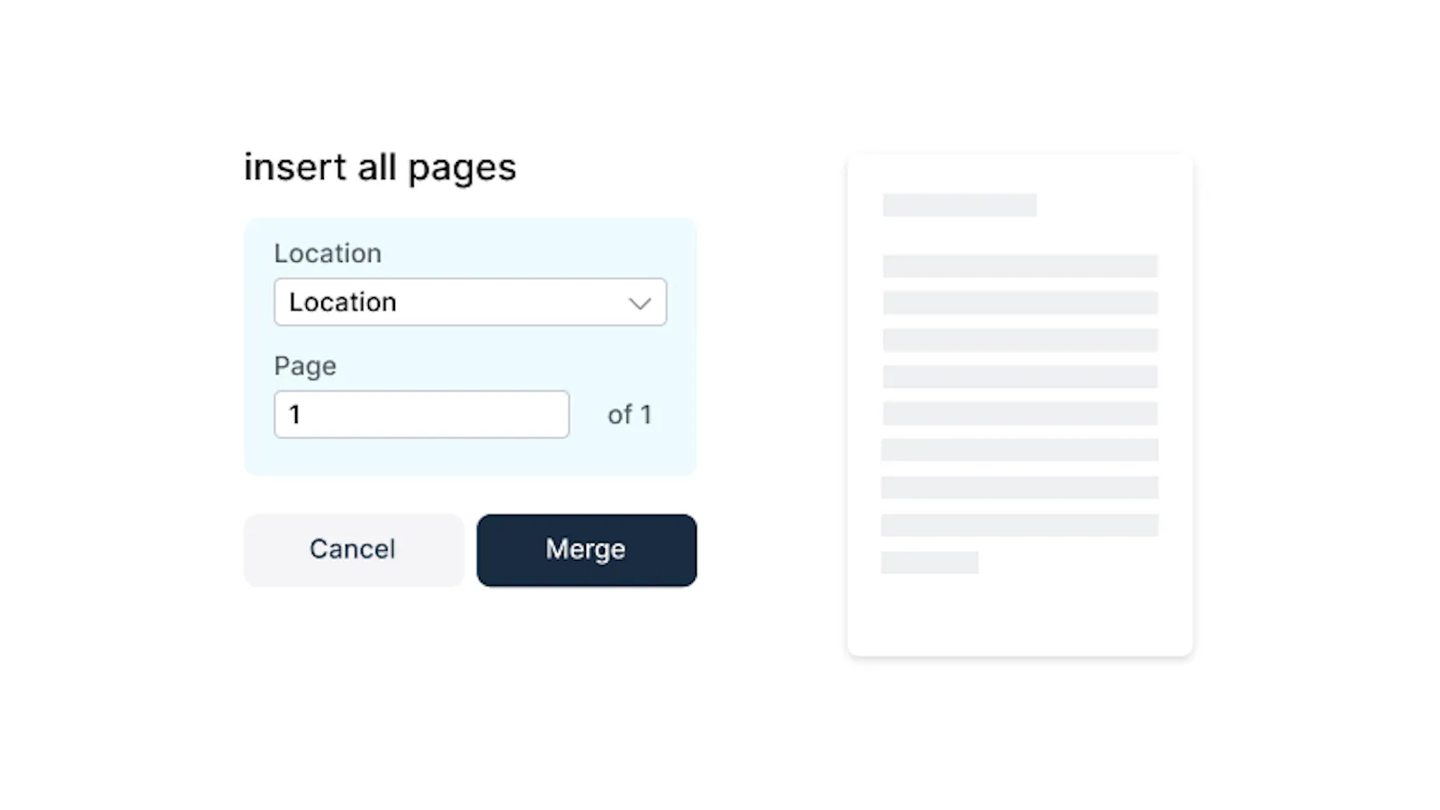Click the title placeholder bar in preview
Screen dimensions: 1440x810
(959, 205)
